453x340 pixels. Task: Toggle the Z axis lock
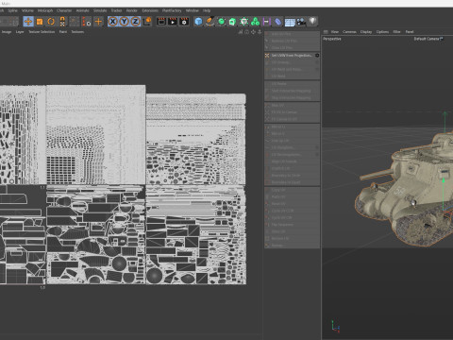135,22
